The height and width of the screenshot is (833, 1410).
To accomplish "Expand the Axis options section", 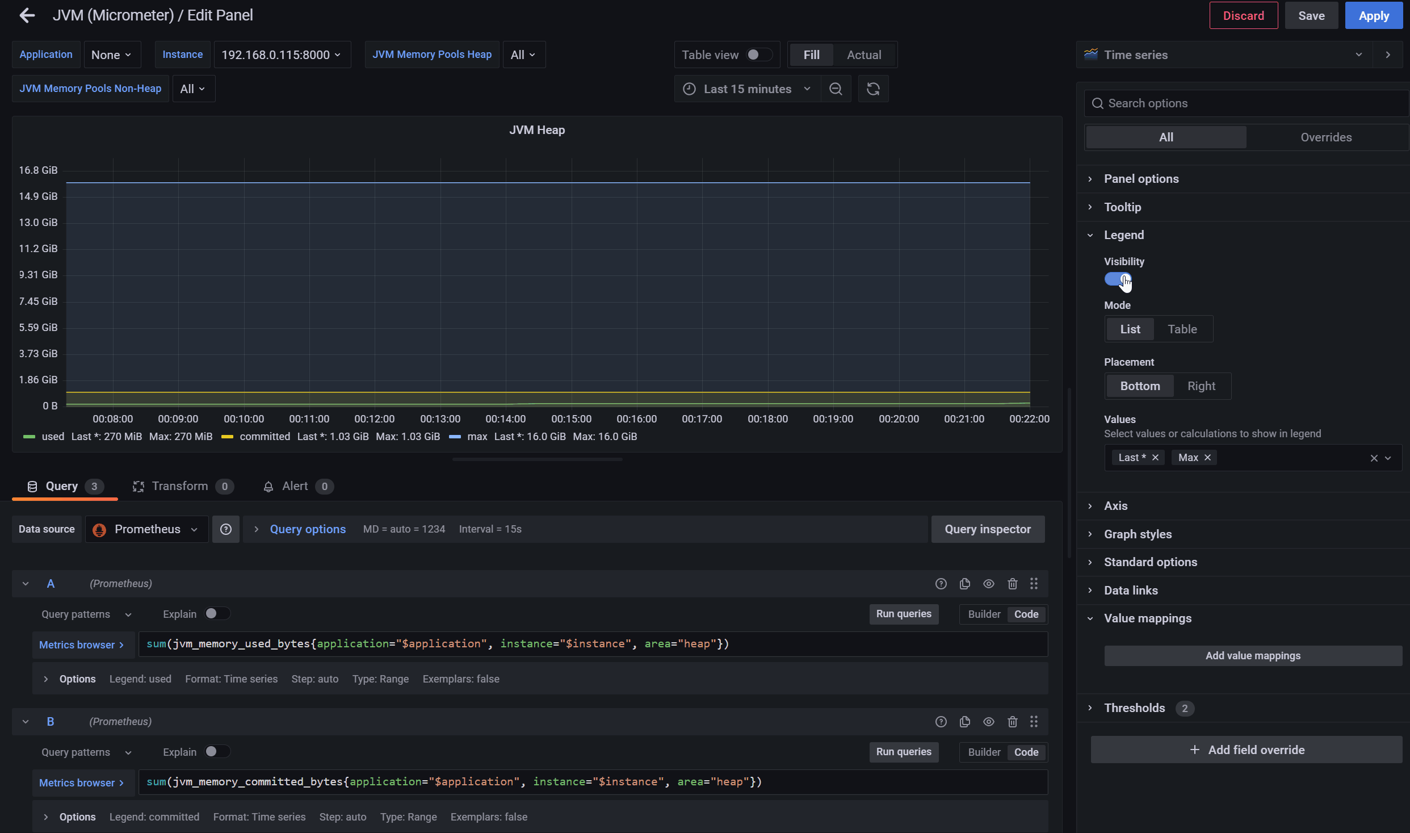I will click(x=1116, y=506).
